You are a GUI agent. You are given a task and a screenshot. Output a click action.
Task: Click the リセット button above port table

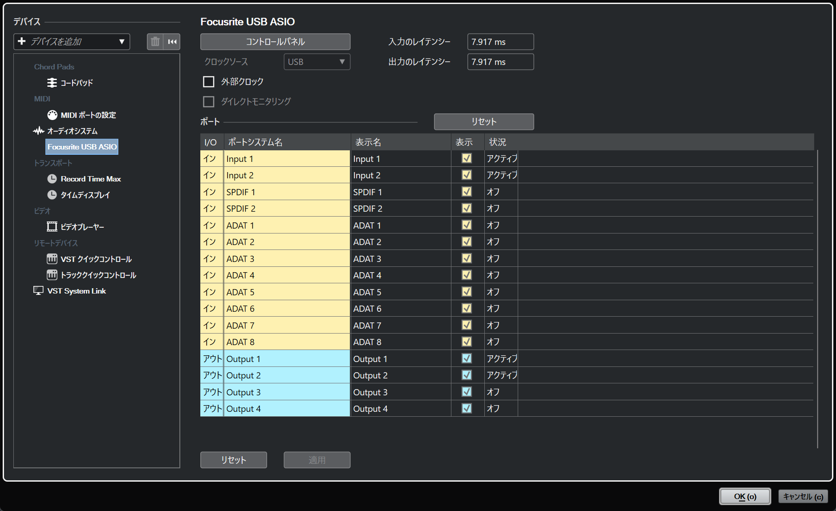click(484, 122)
